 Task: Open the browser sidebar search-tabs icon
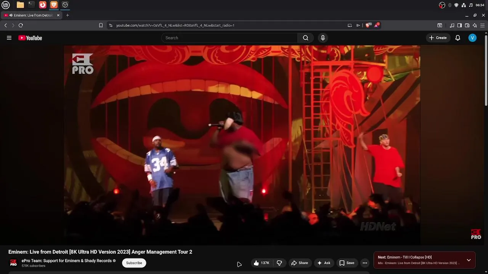click(x=440, y=25)
